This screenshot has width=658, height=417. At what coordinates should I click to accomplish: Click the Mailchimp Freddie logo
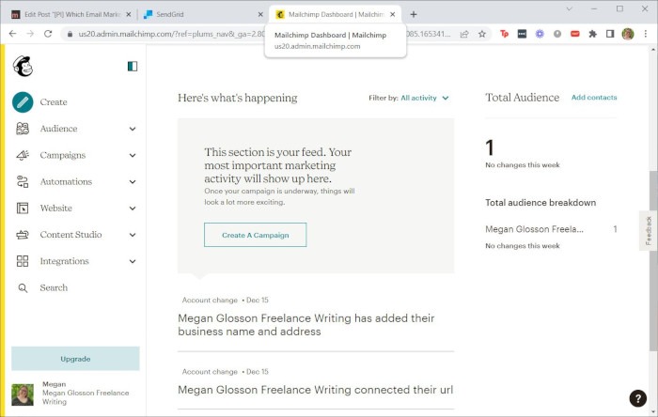click(x=23, y=67)
